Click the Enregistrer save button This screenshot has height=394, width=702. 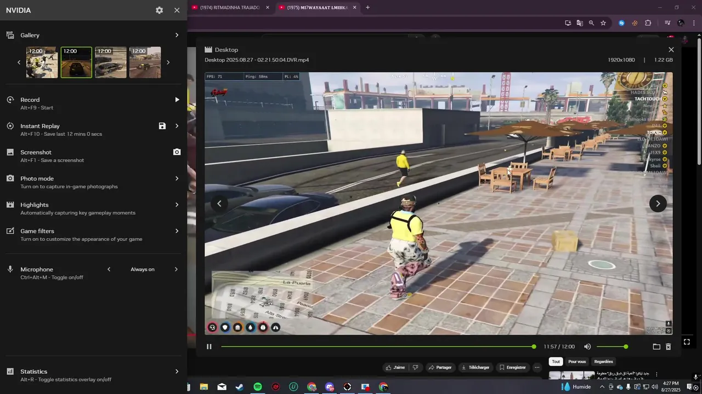pos(512,367)
